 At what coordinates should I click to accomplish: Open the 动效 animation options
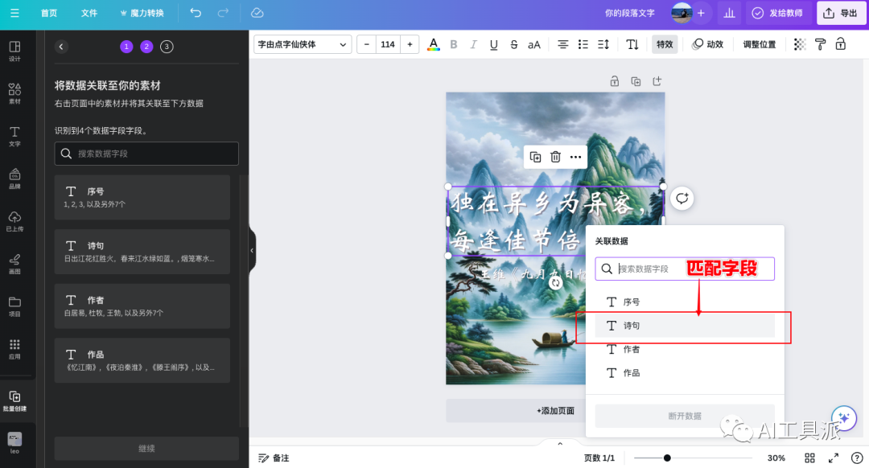708,44
